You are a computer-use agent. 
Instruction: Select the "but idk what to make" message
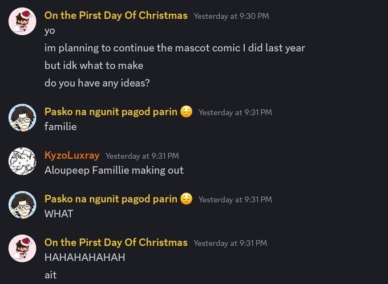click(x=94, y=65)
